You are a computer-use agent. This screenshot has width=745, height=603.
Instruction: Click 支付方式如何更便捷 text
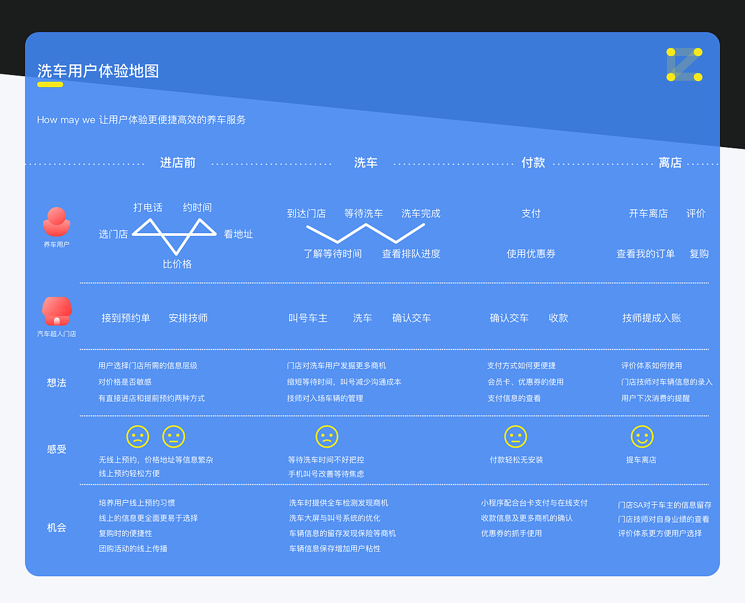coord(521,366)
